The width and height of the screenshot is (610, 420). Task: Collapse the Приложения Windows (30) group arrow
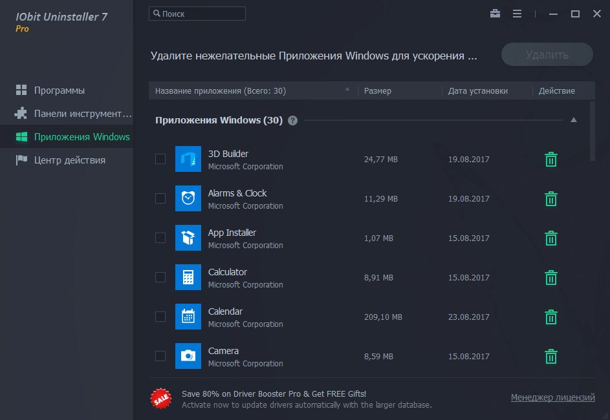(573, 120)
